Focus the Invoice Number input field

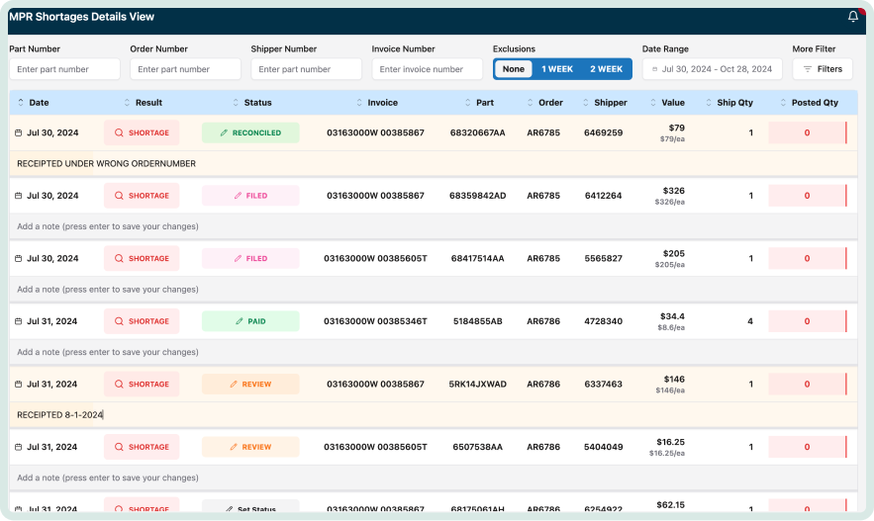(427, 69)
